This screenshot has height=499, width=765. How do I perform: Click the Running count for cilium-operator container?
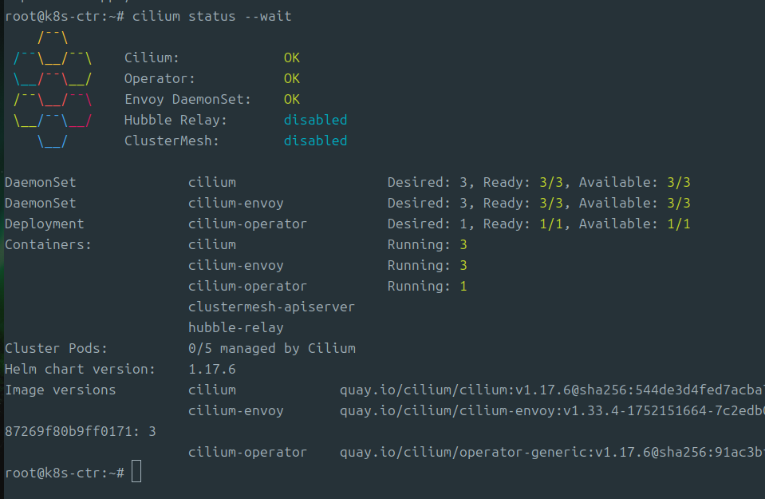coord(463,286)
